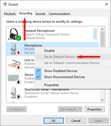Click the OK button
The image size is (111, 126).
[x=54, y=121]
